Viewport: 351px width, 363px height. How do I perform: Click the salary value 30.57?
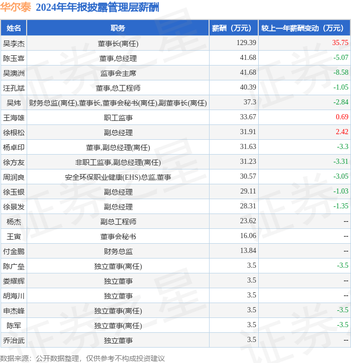click(248, 176)
